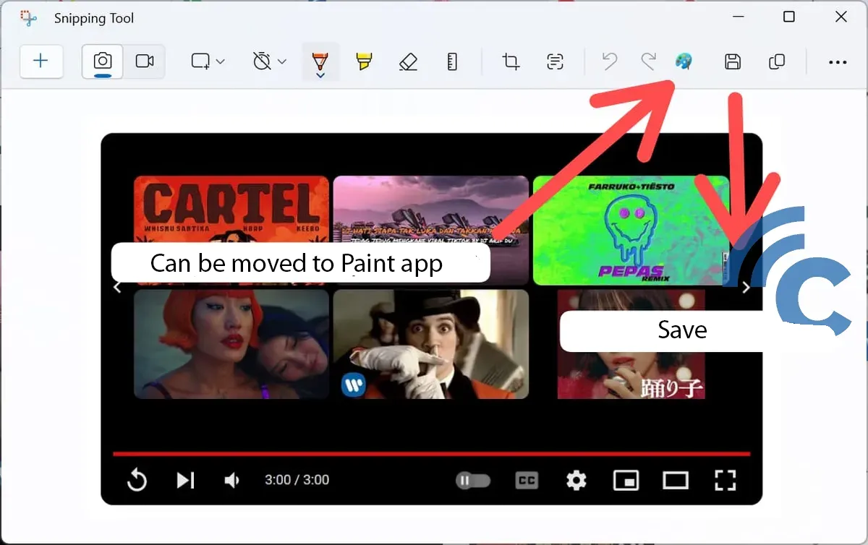The image size is (868, 545).
Task: Switch to screenshot Snip mode
Action: (x=103, y=61)
